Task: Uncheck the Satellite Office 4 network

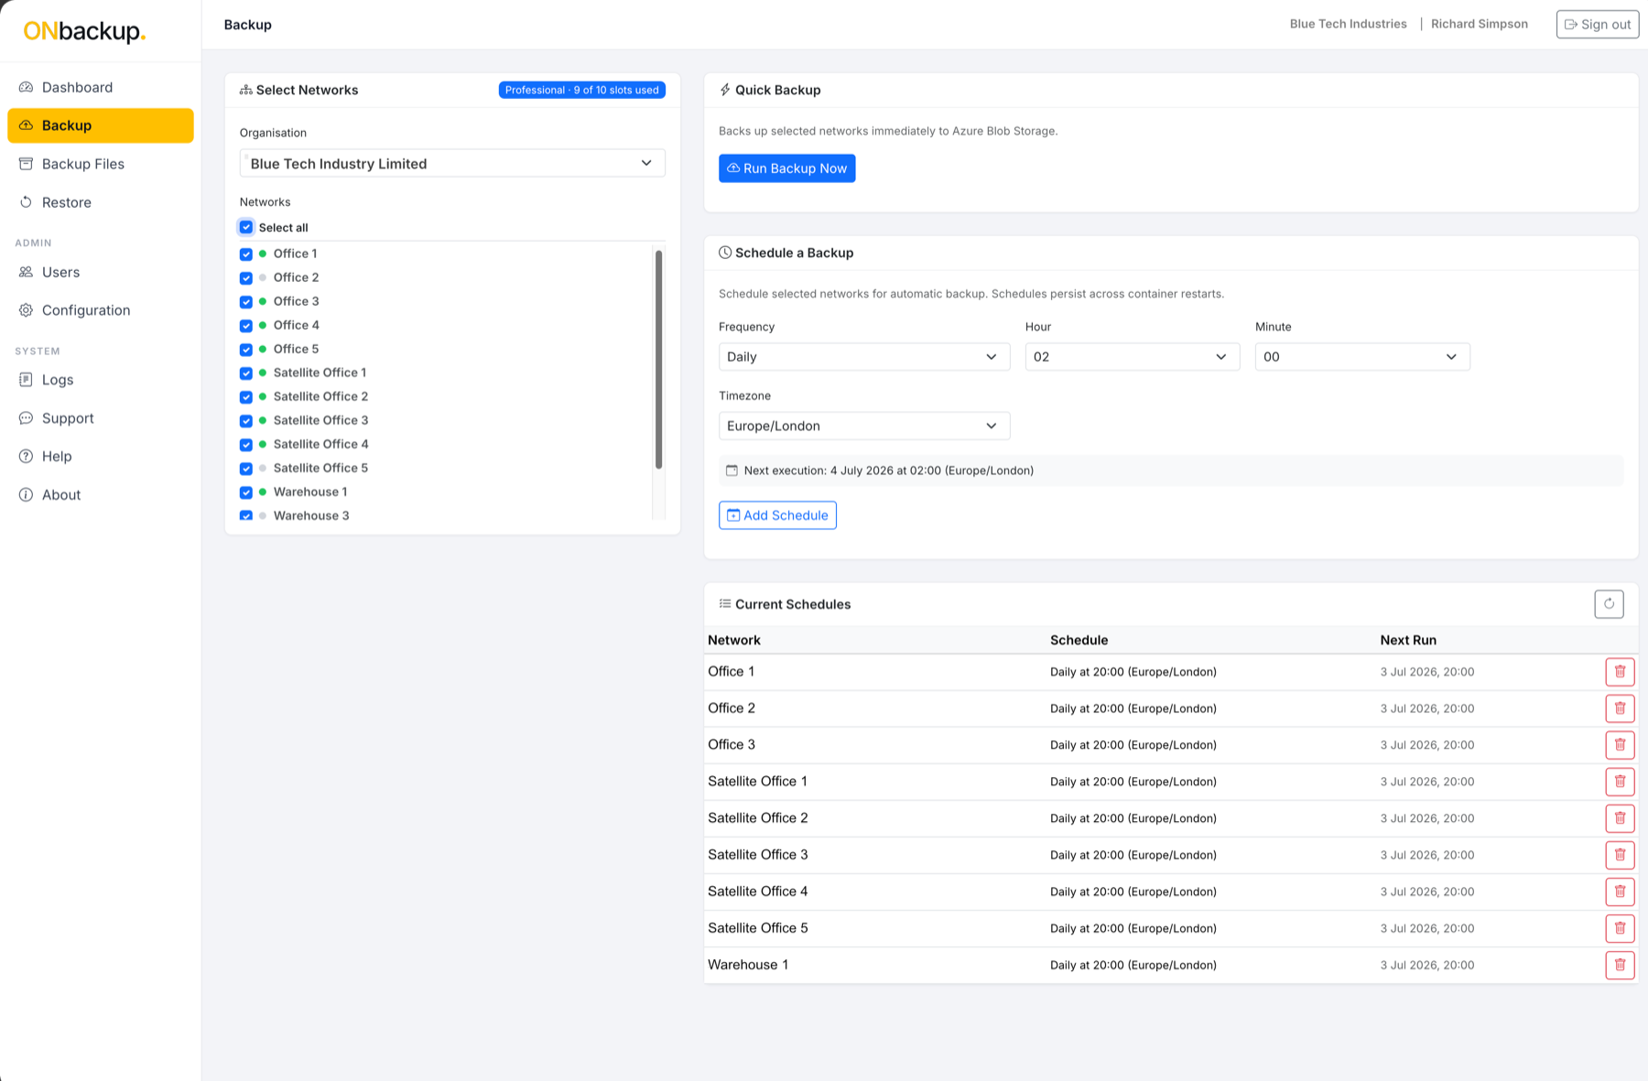Action: [x=246, y=445]
